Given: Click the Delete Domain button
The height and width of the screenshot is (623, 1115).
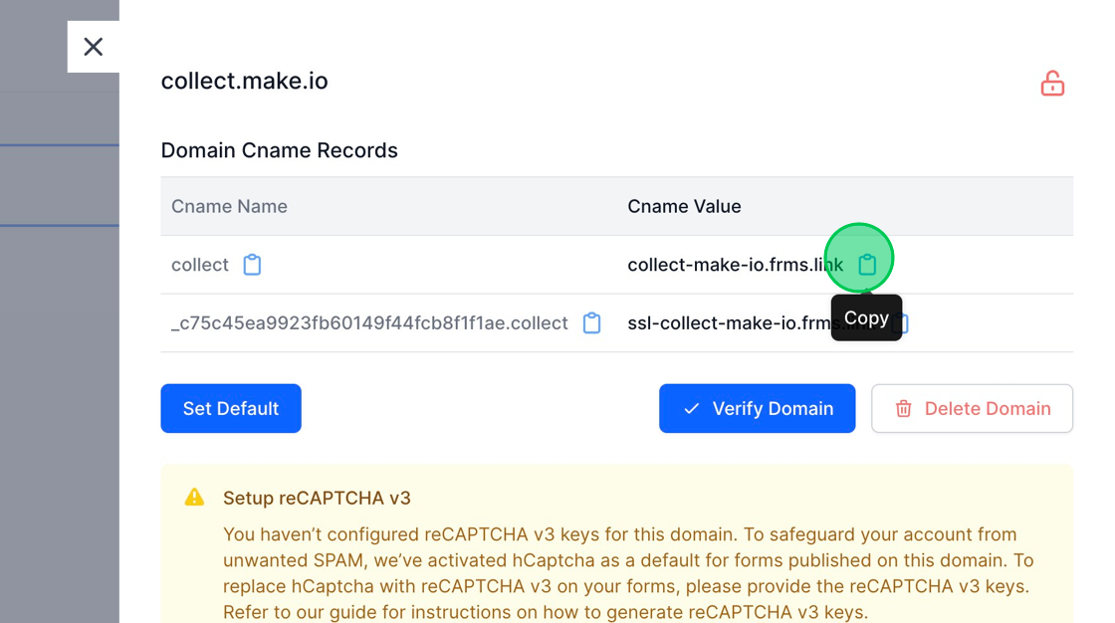Looking at the screenshot, I should (x=972, y=408).
